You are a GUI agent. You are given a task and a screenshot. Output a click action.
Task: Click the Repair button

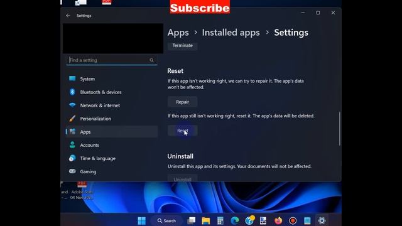click(x=183, y=102)
